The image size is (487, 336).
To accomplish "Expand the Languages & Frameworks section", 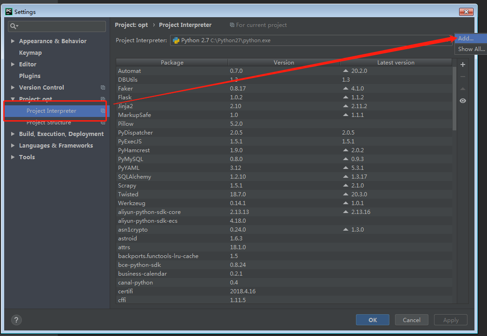I will 13,146.
